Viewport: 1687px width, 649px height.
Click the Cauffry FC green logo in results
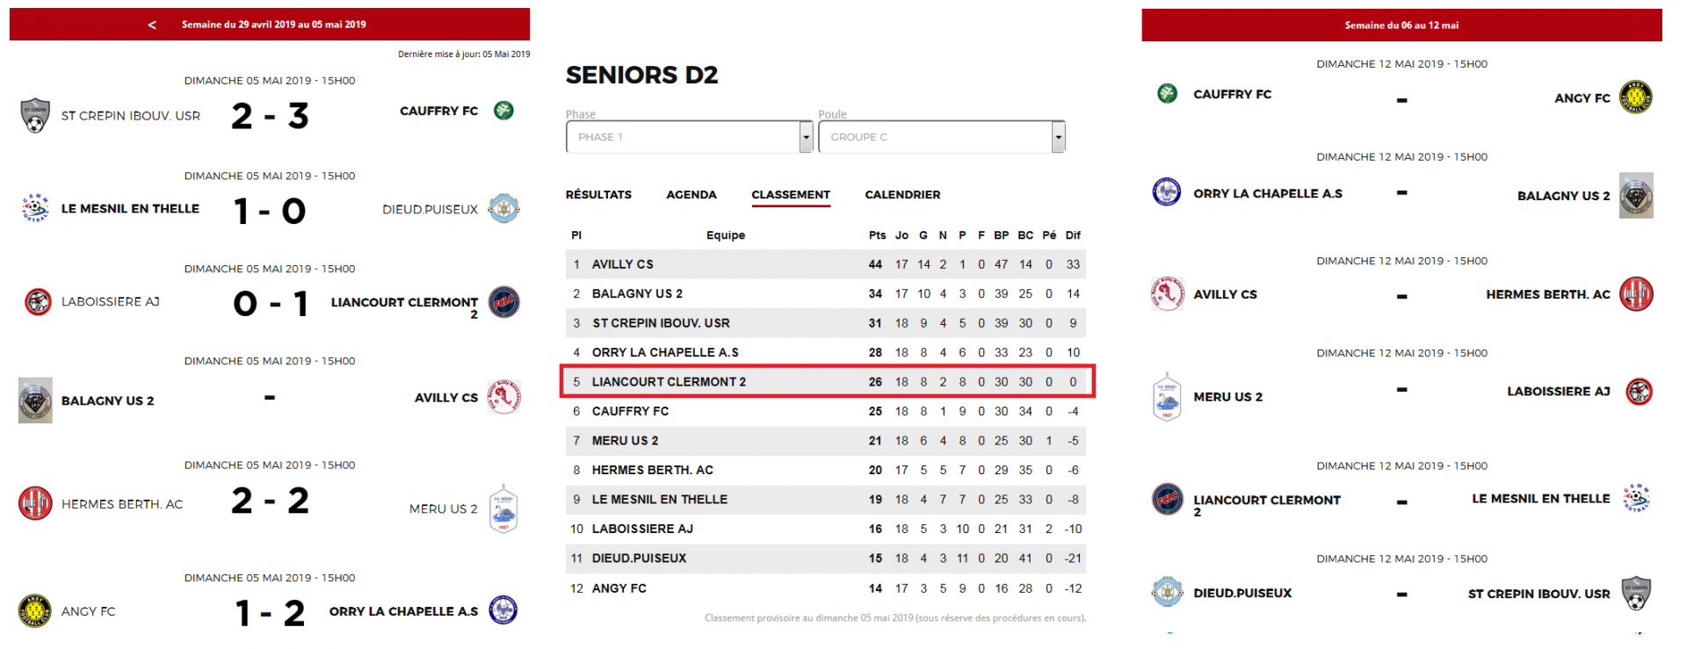[x=503, y=111]
